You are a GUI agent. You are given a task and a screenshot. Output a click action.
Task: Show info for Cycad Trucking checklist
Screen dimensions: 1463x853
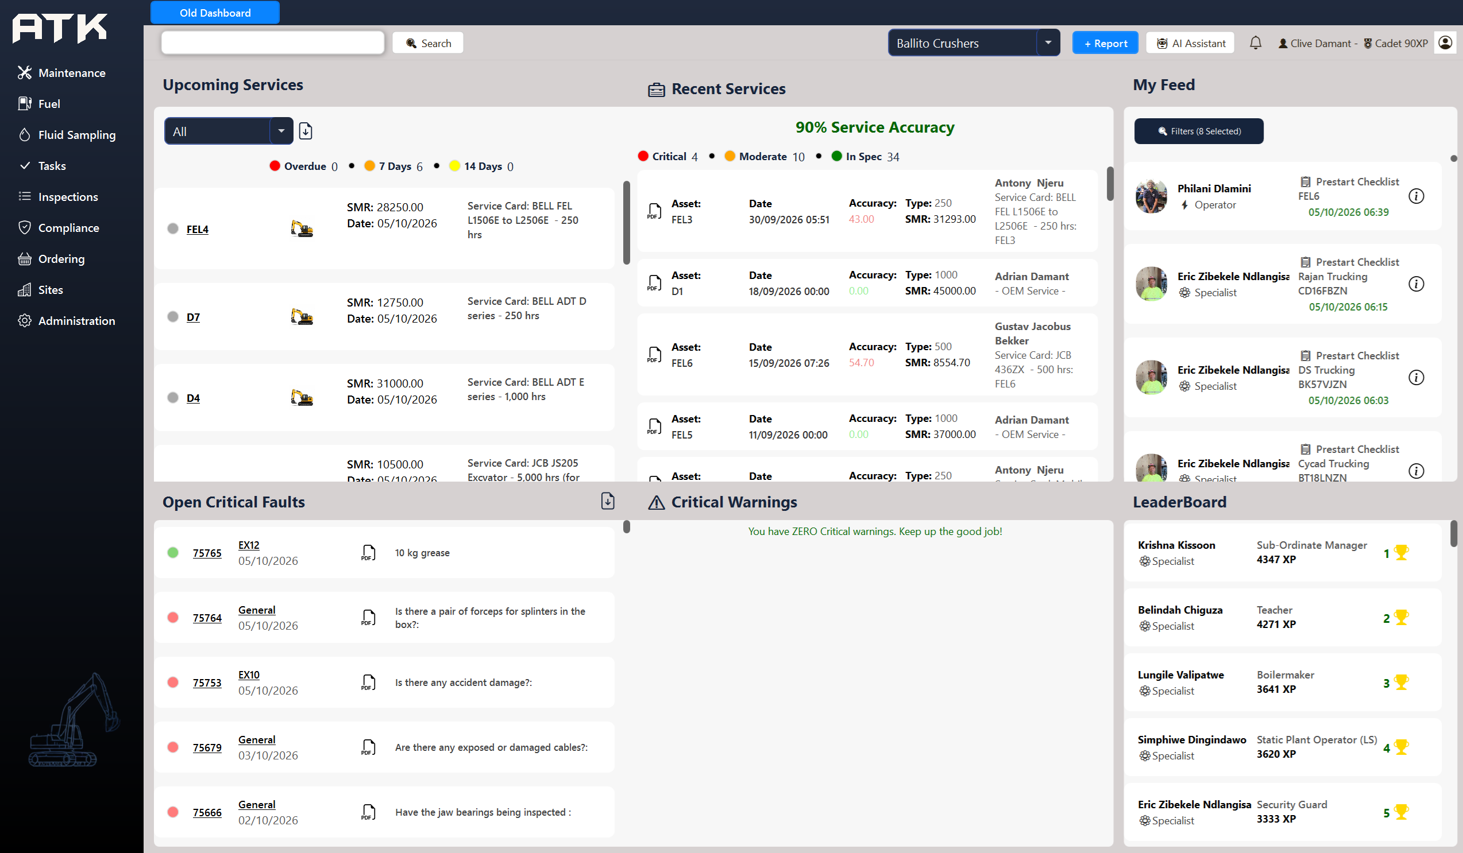click(1416, 471)
